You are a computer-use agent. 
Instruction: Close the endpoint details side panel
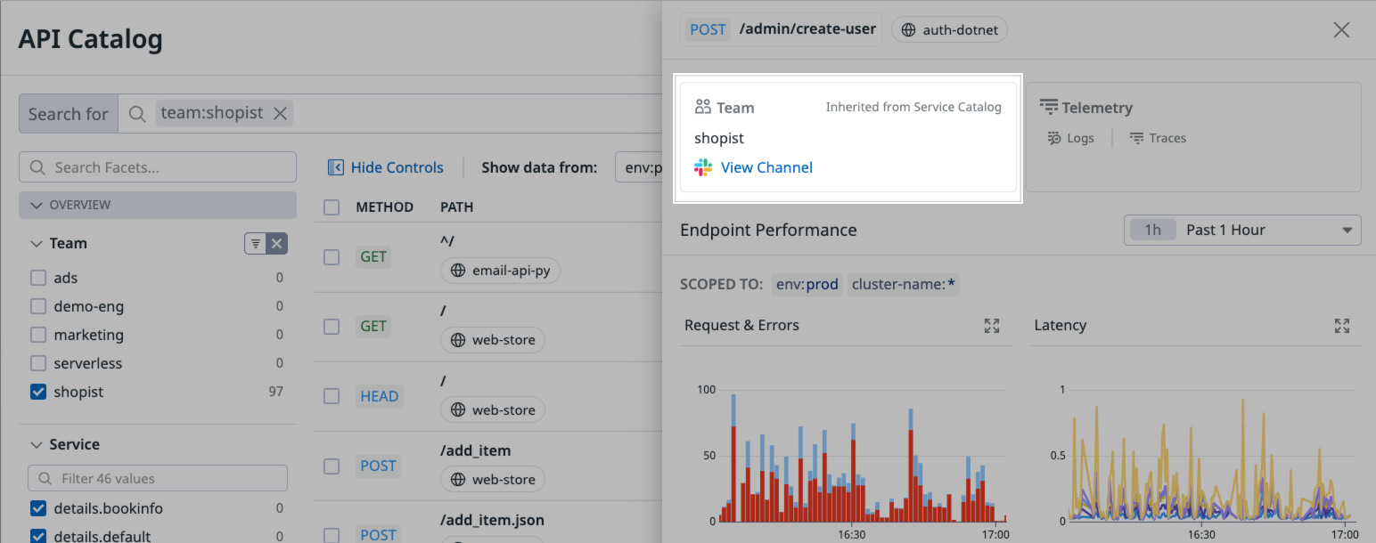[x=1340, y=30]
